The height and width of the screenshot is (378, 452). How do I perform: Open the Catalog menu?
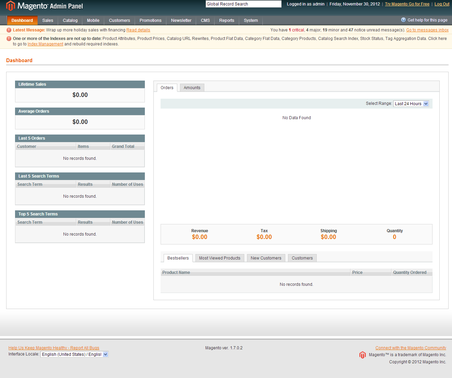tap(70, 20)
